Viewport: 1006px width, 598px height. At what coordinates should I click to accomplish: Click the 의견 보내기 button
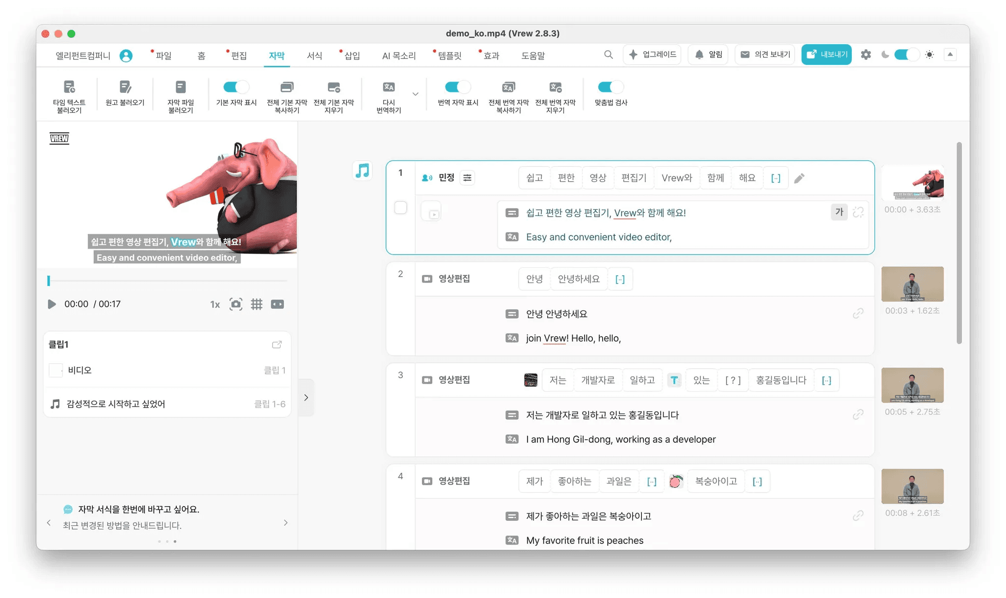[x=765, y=55]
